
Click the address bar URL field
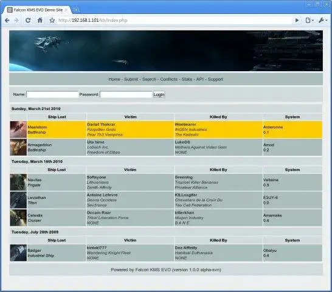point(175,20)
